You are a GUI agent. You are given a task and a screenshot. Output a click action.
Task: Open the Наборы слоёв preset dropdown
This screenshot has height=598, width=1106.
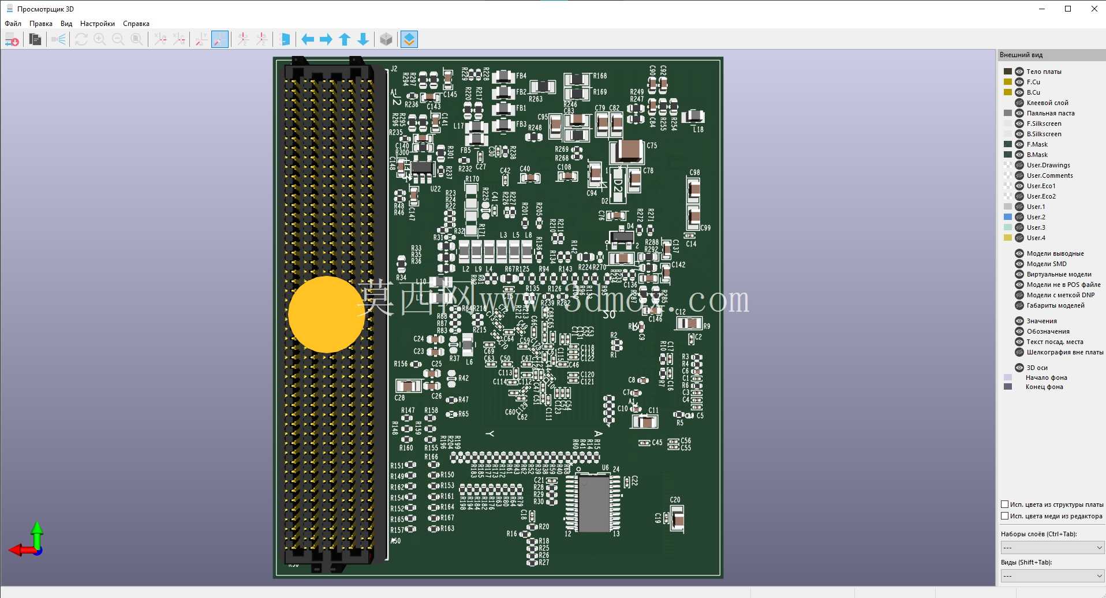point(1052,547)
